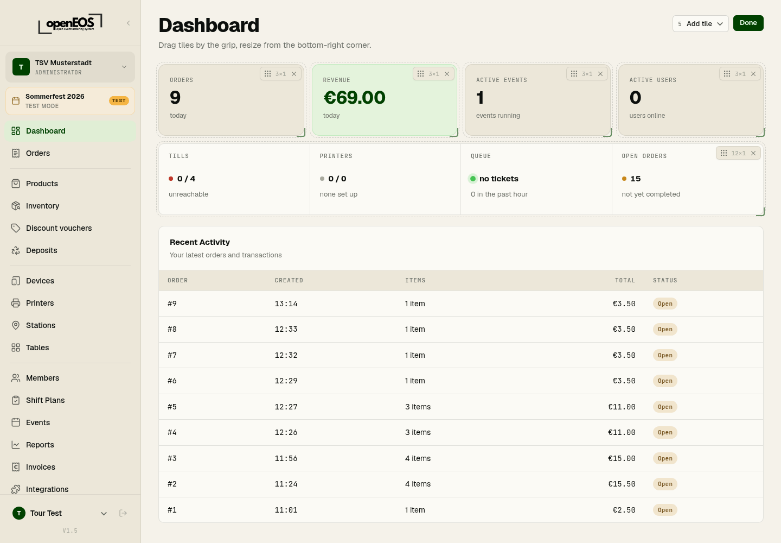Remove the 12×1 status tile

[753, 153]
